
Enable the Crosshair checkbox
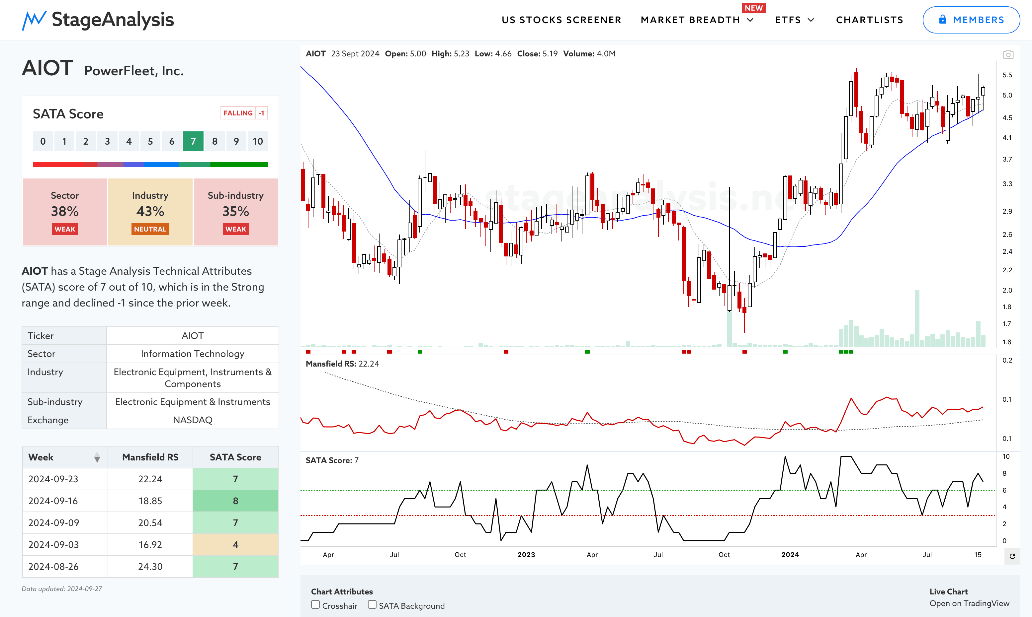click(x=315, y=604)
